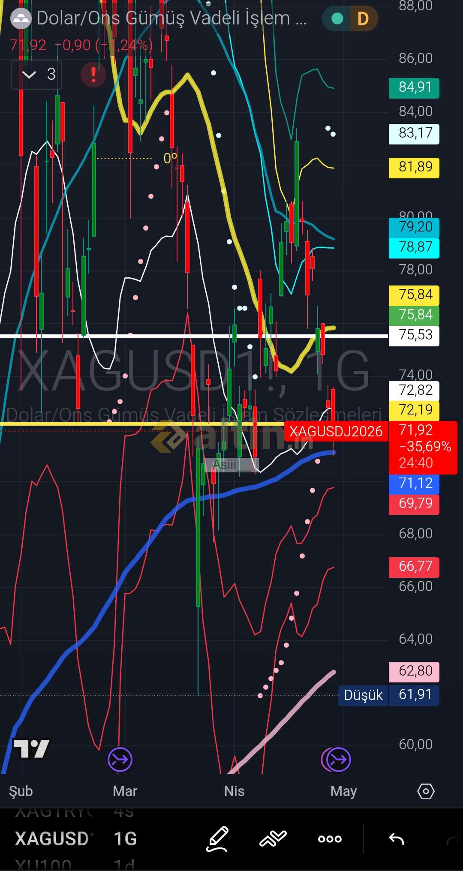The width and height of the screenshot is (463, 871).
Task: Open the three-dot more options menu
Action: pyautogui.click(x=330, y=839)
